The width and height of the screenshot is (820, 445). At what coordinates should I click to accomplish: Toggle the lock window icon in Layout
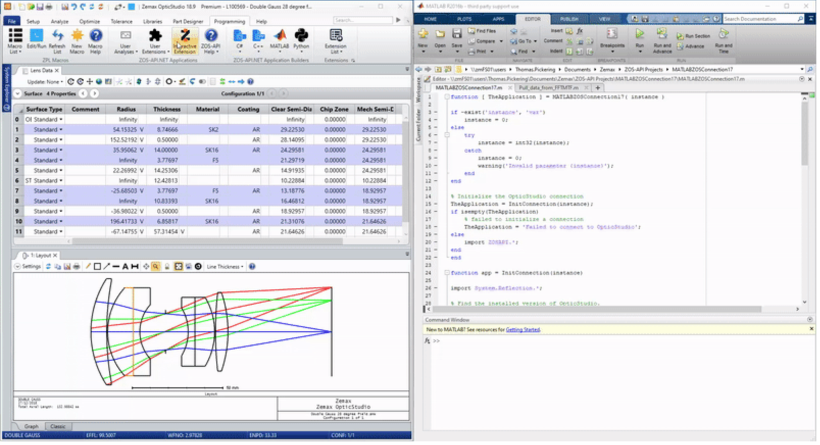(167, 266)
